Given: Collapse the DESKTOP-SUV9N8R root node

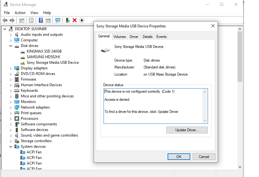Looking at the screenshot, I should [x=5, y=29].
